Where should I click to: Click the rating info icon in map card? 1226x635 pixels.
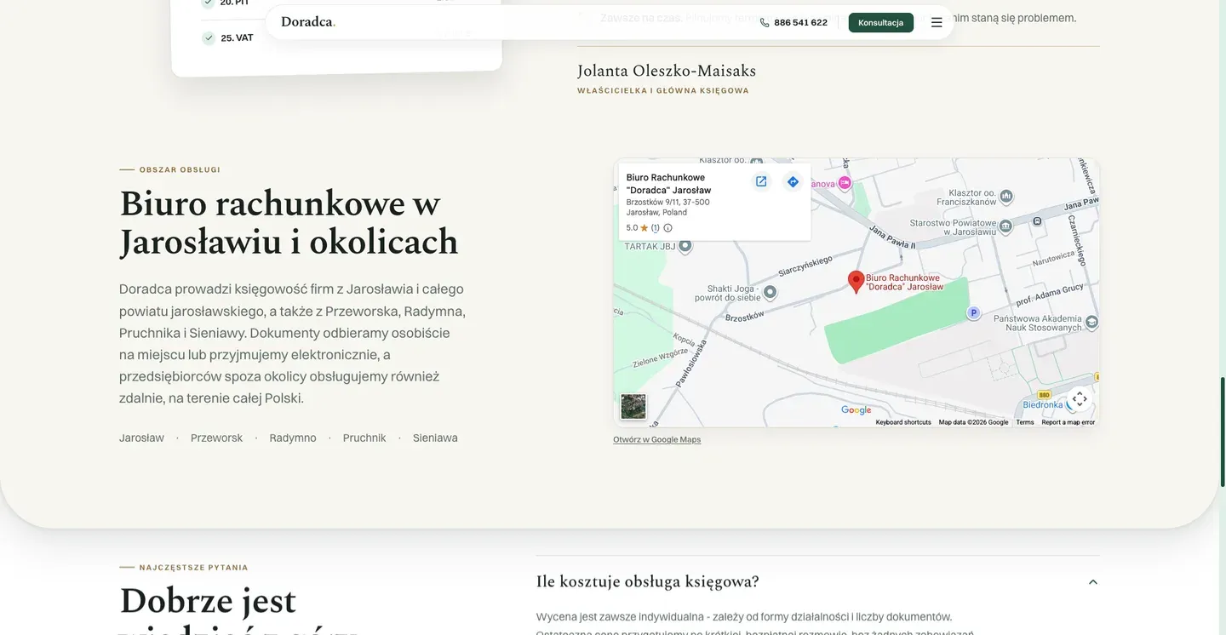point(667,228)
